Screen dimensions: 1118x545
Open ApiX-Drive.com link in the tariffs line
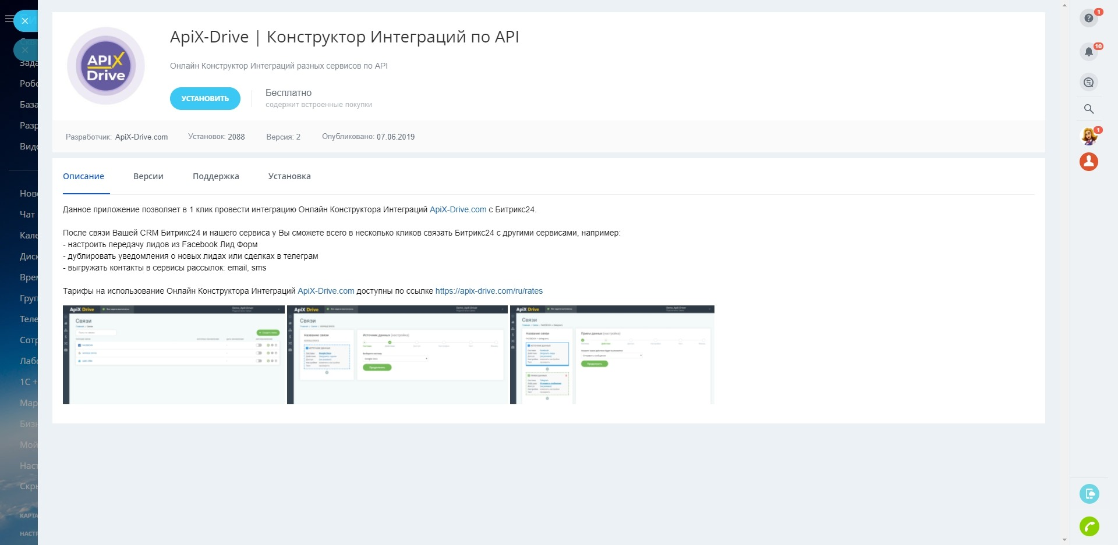coord(326,291)
